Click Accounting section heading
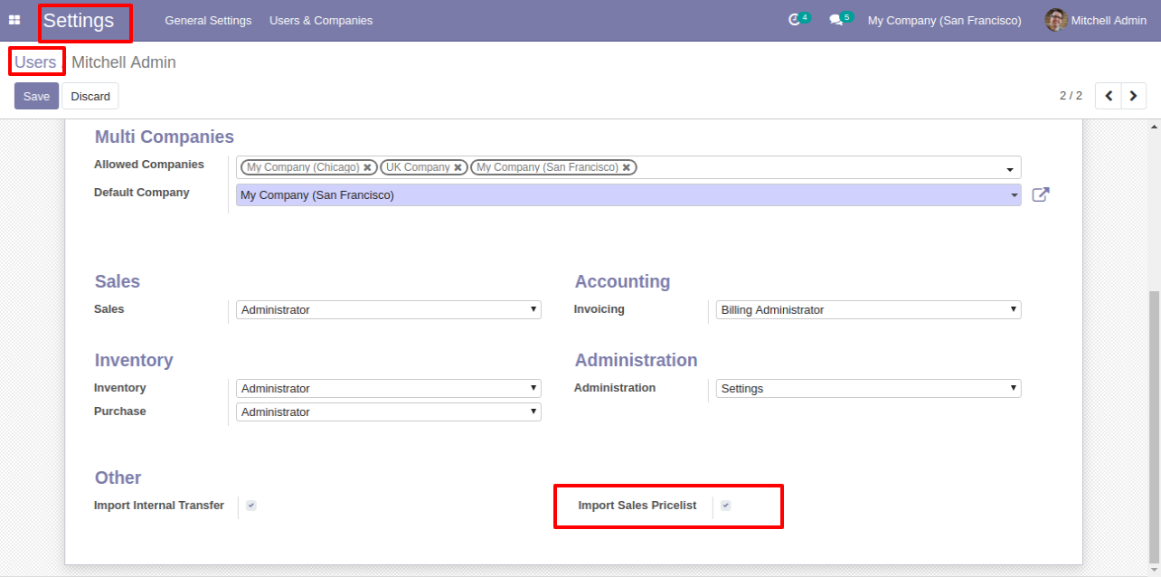 [622, 281]
